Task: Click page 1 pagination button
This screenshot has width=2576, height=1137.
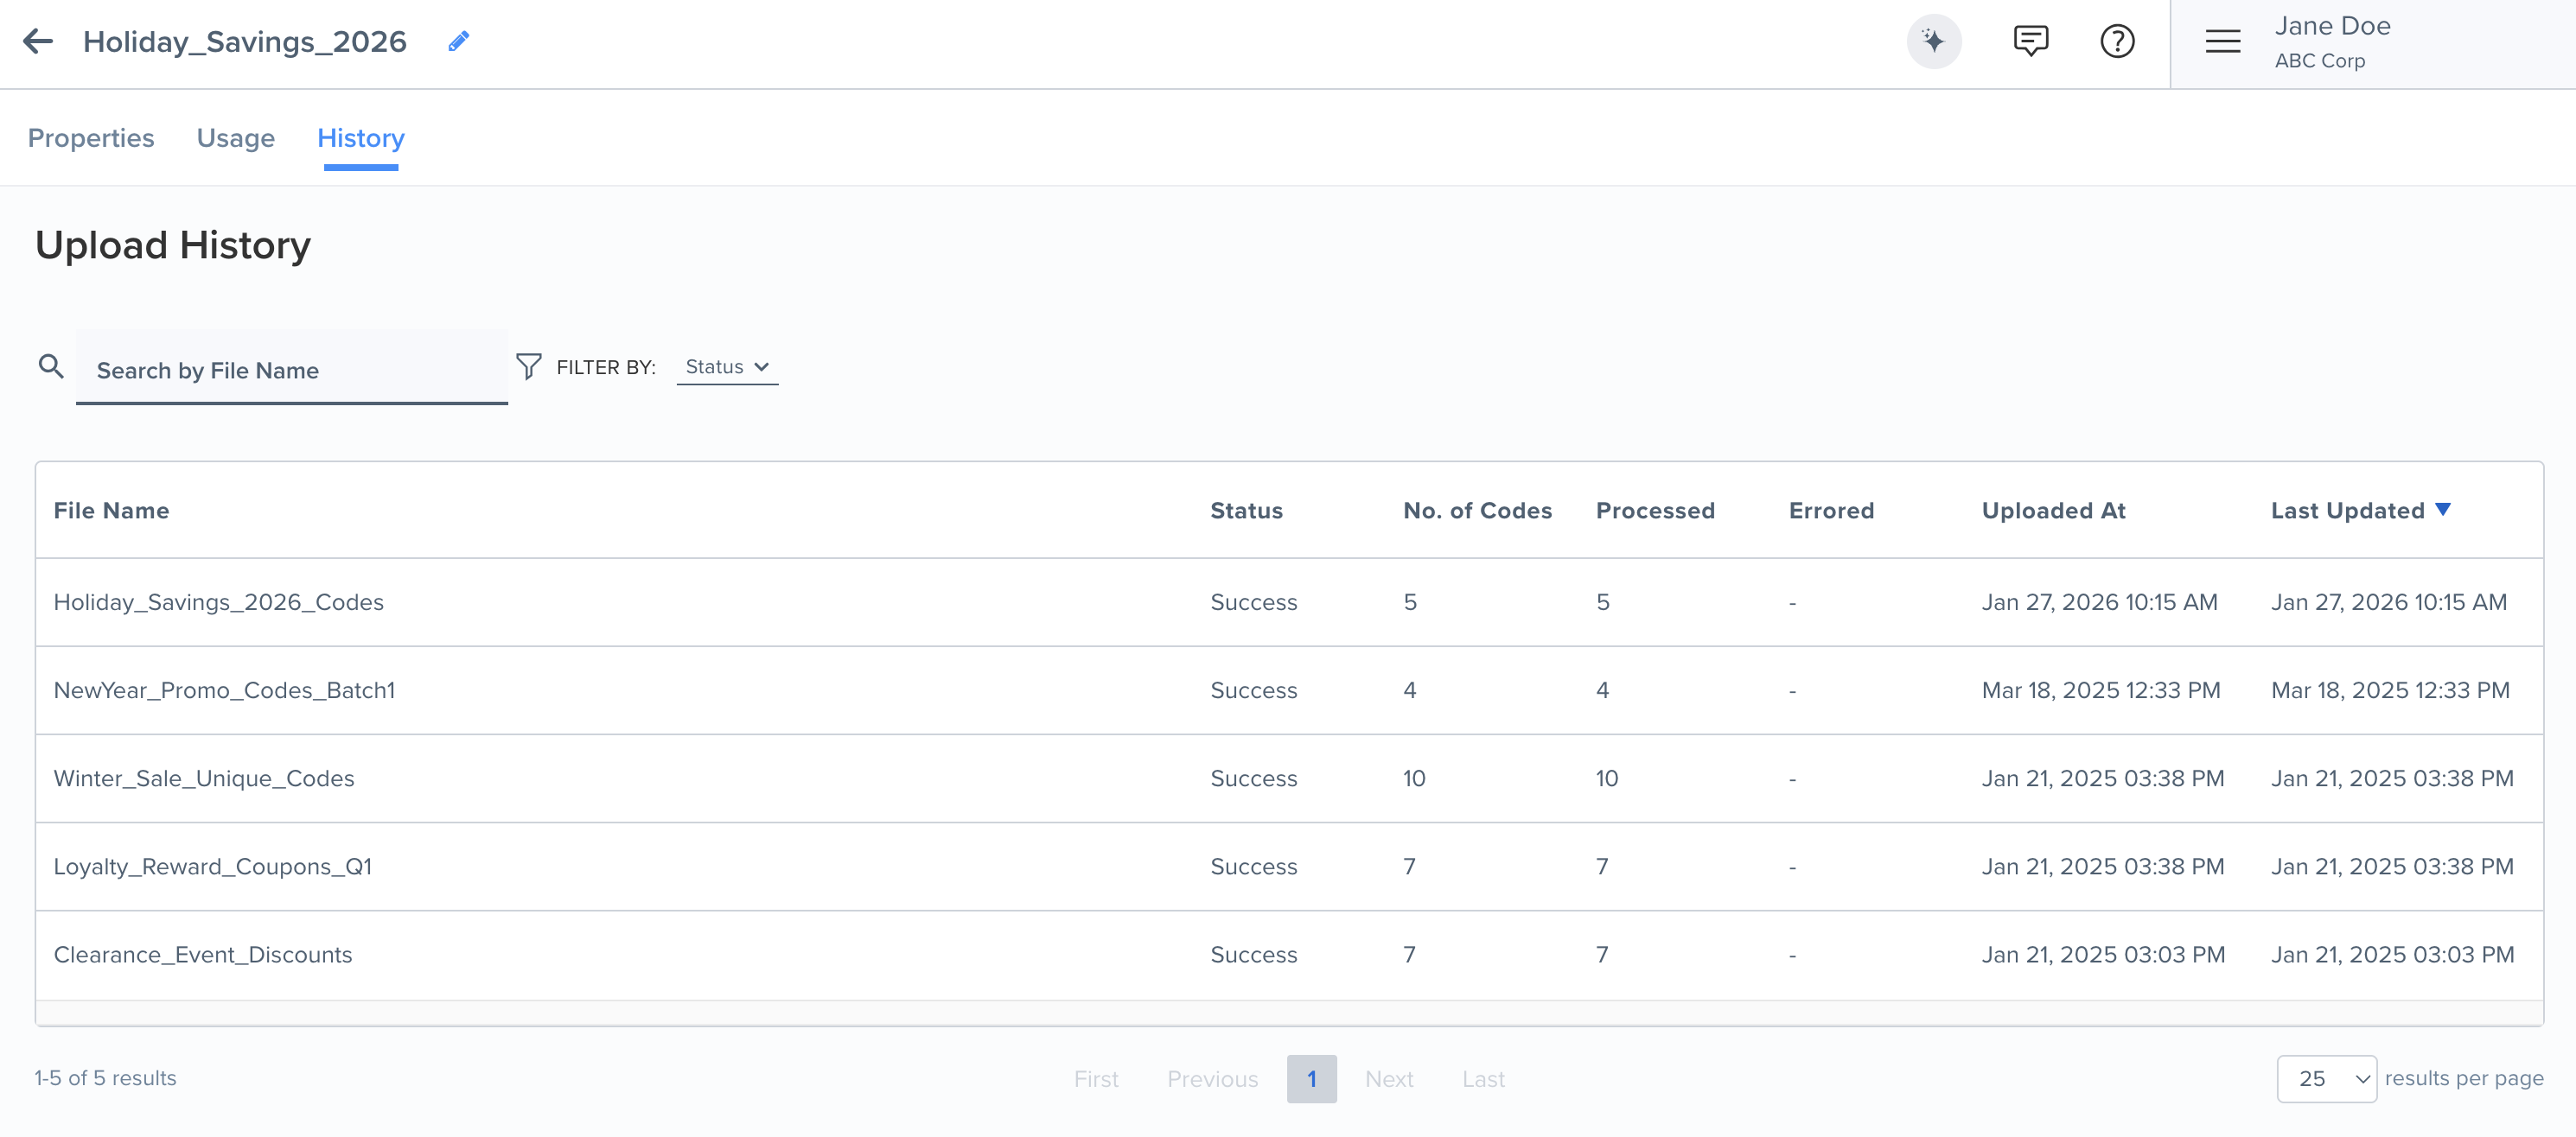Action: tap(1311, 1078)
